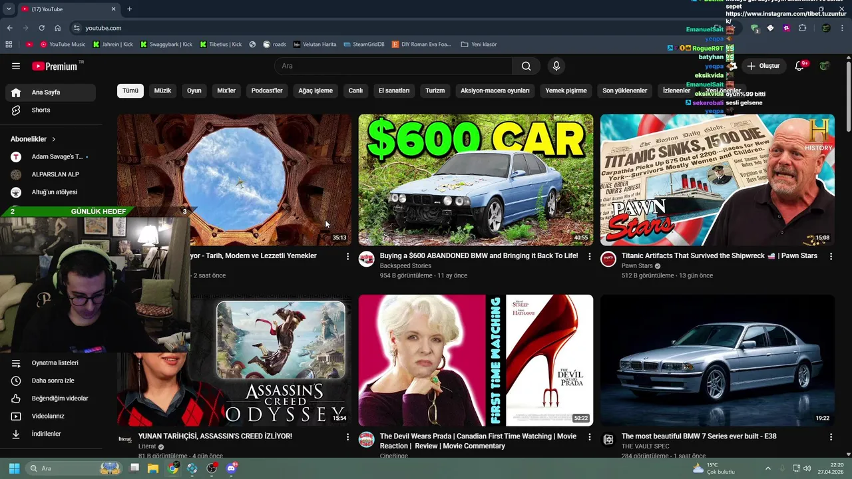Open Shorts in sidebar

point(51,110)
